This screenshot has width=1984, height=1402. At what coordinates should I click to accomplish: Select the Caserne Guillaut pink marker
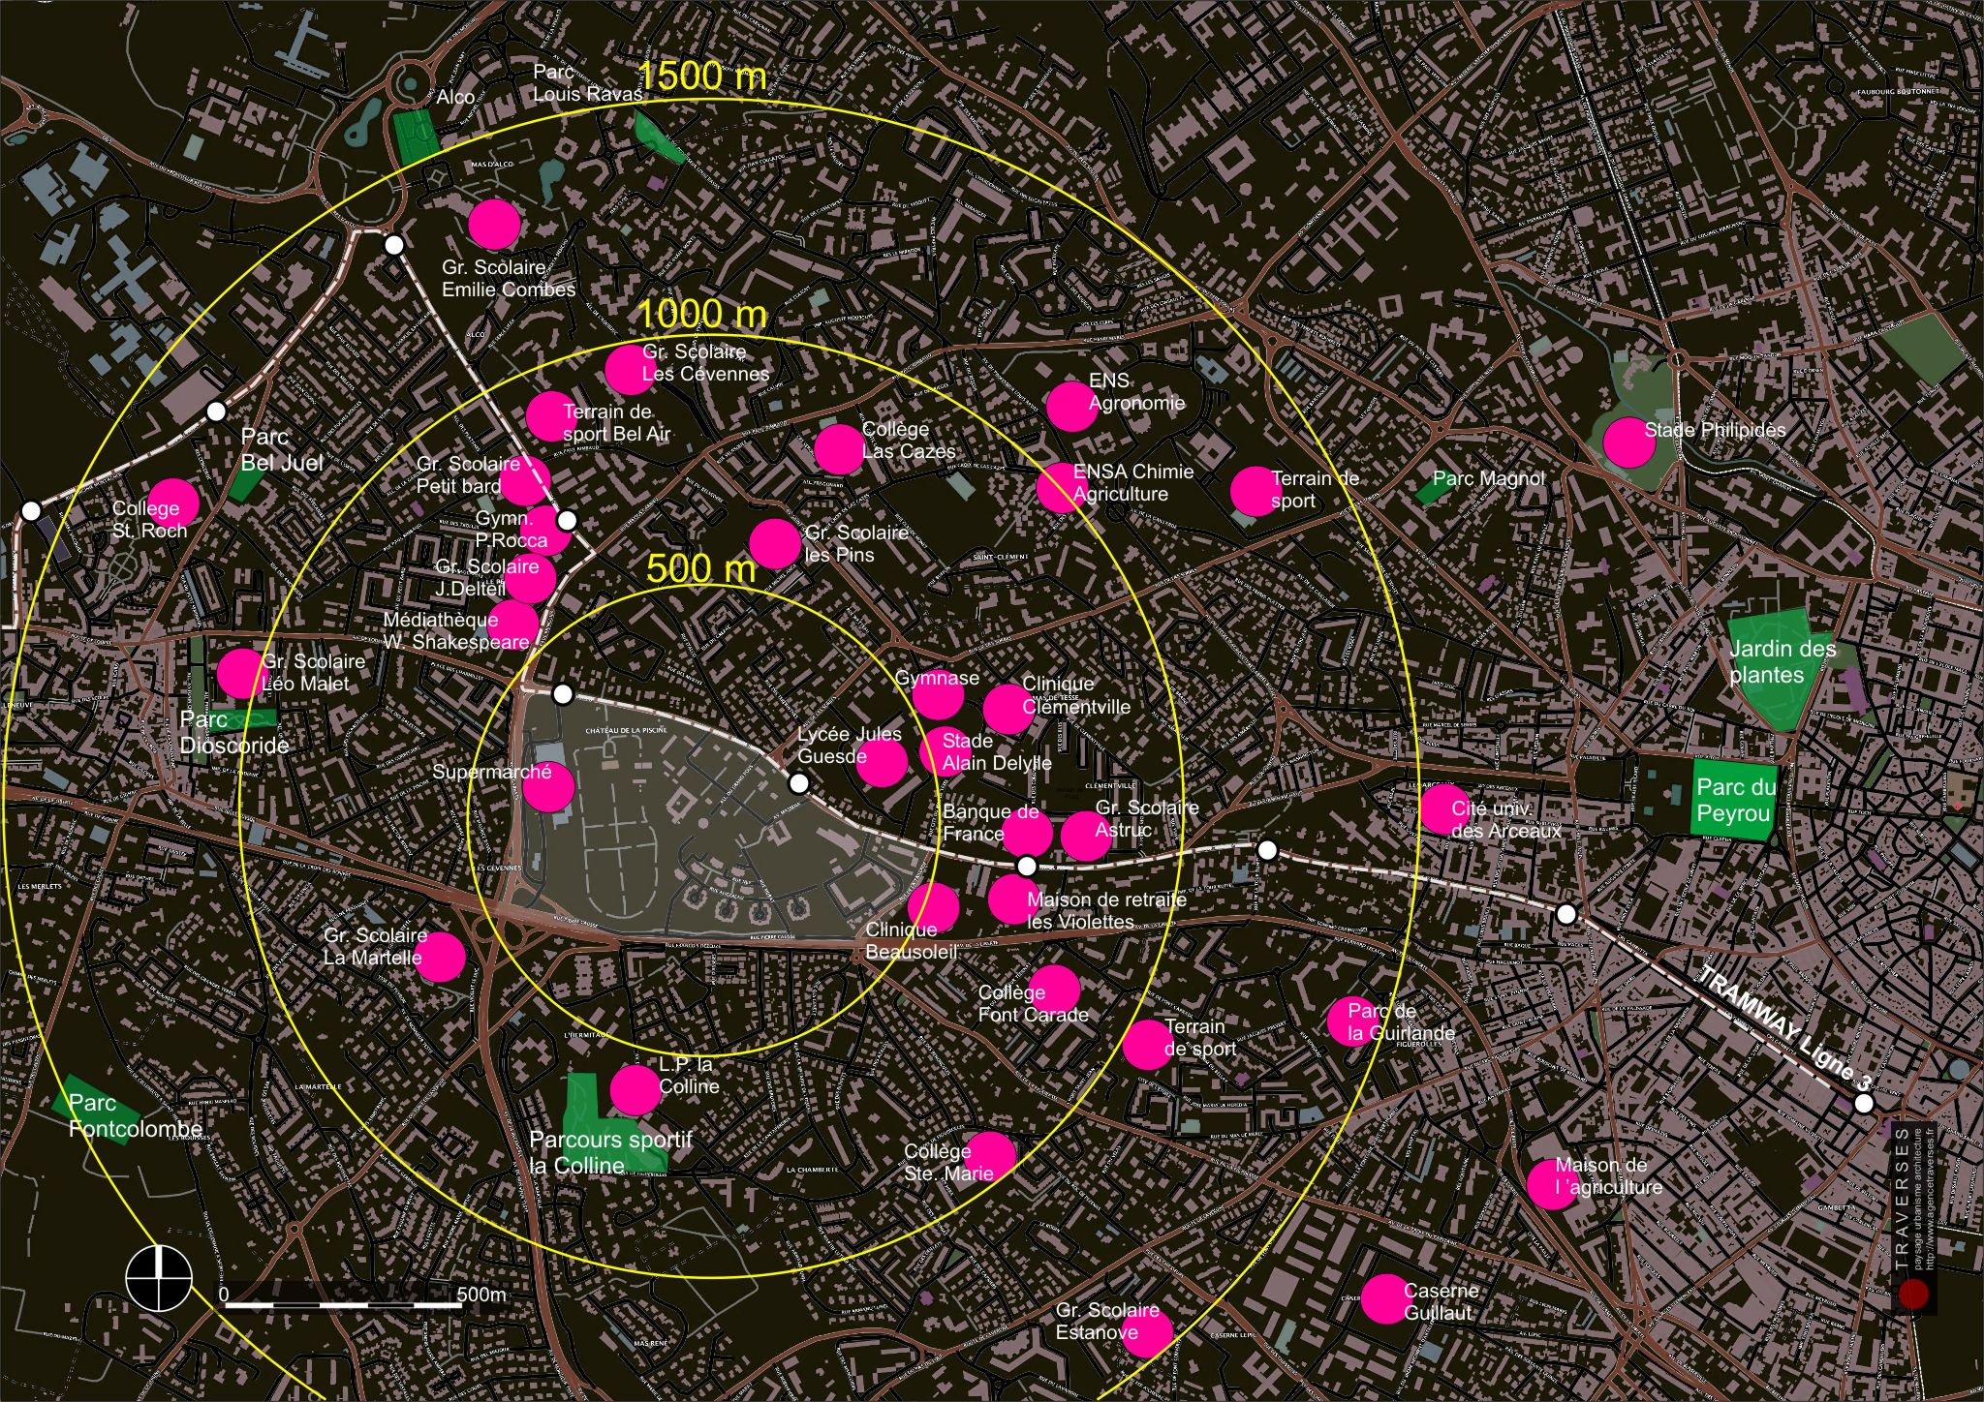click(1386, 1298)
